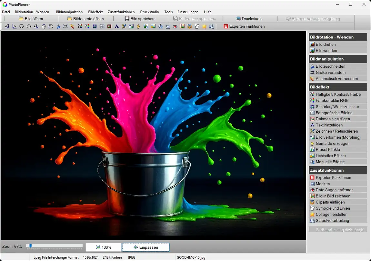
Task: Open 'Farbkorrektur RGB' from the side panel
Action: coord(332,101)
